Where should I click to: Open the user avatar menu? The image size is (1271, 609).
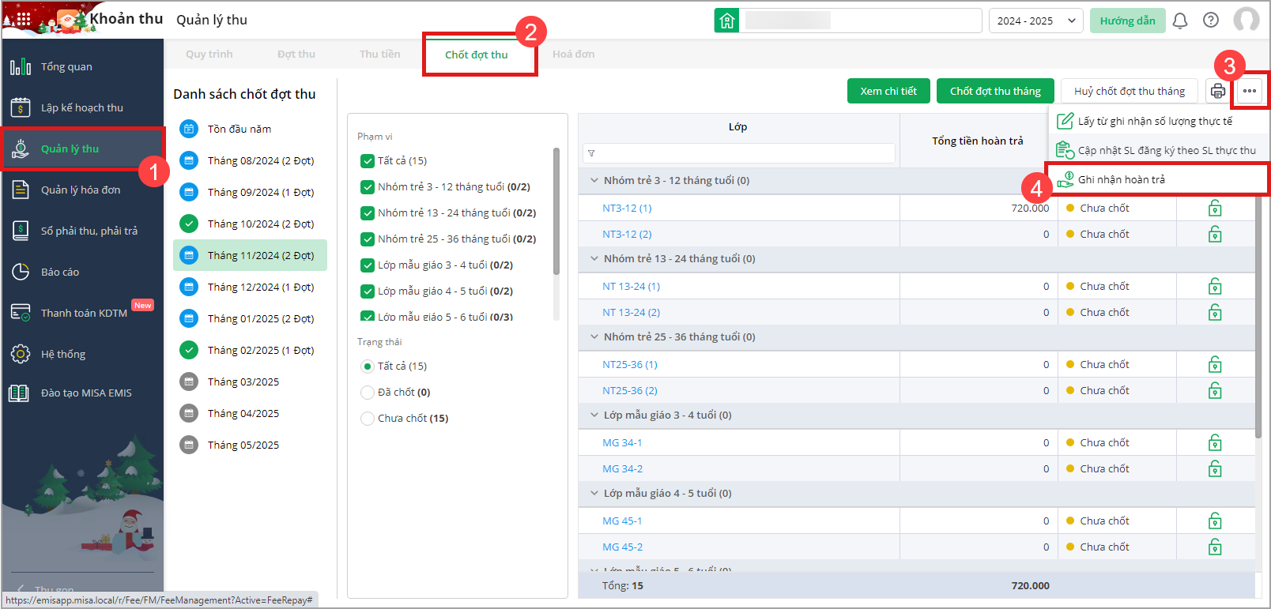(x=1246, y=21)
